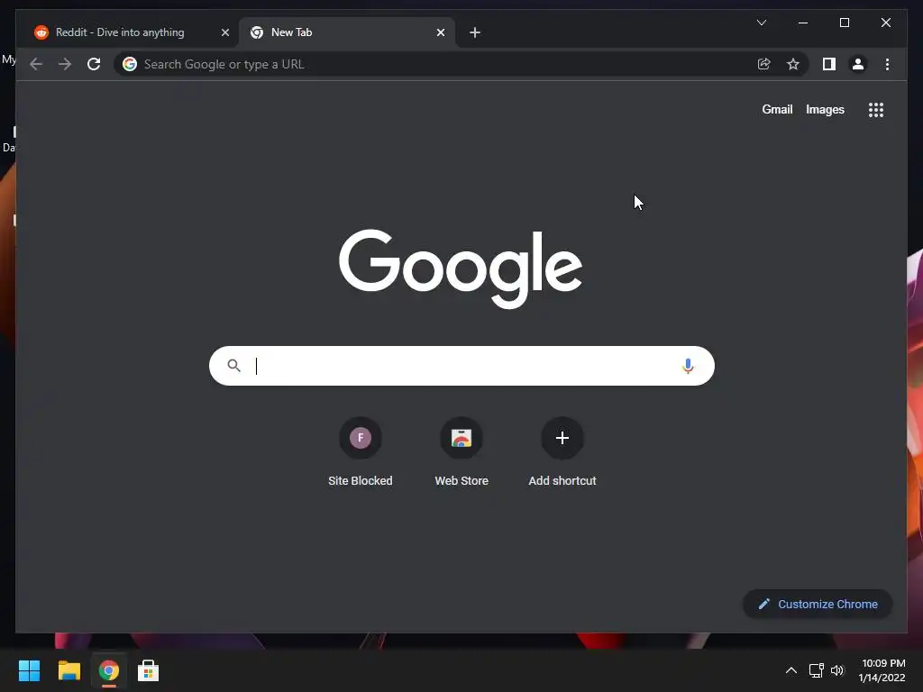Click Customize Chrome button
Screen dimensions: 923x692
point(818,605)
